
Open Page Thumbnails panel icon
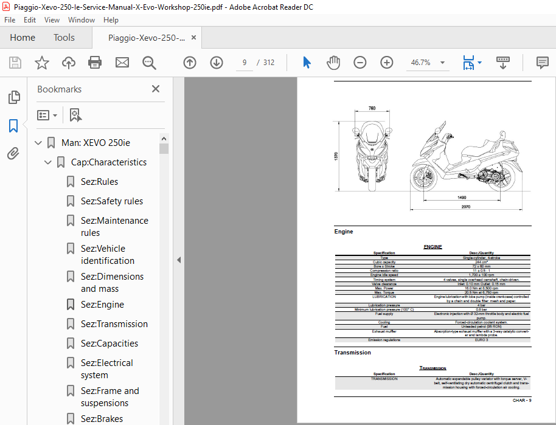(14, 97)
